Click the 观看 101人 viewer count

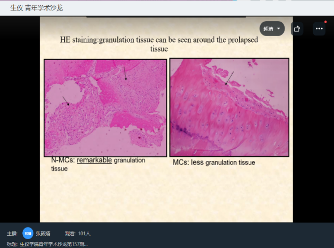[x=78, y=233]
